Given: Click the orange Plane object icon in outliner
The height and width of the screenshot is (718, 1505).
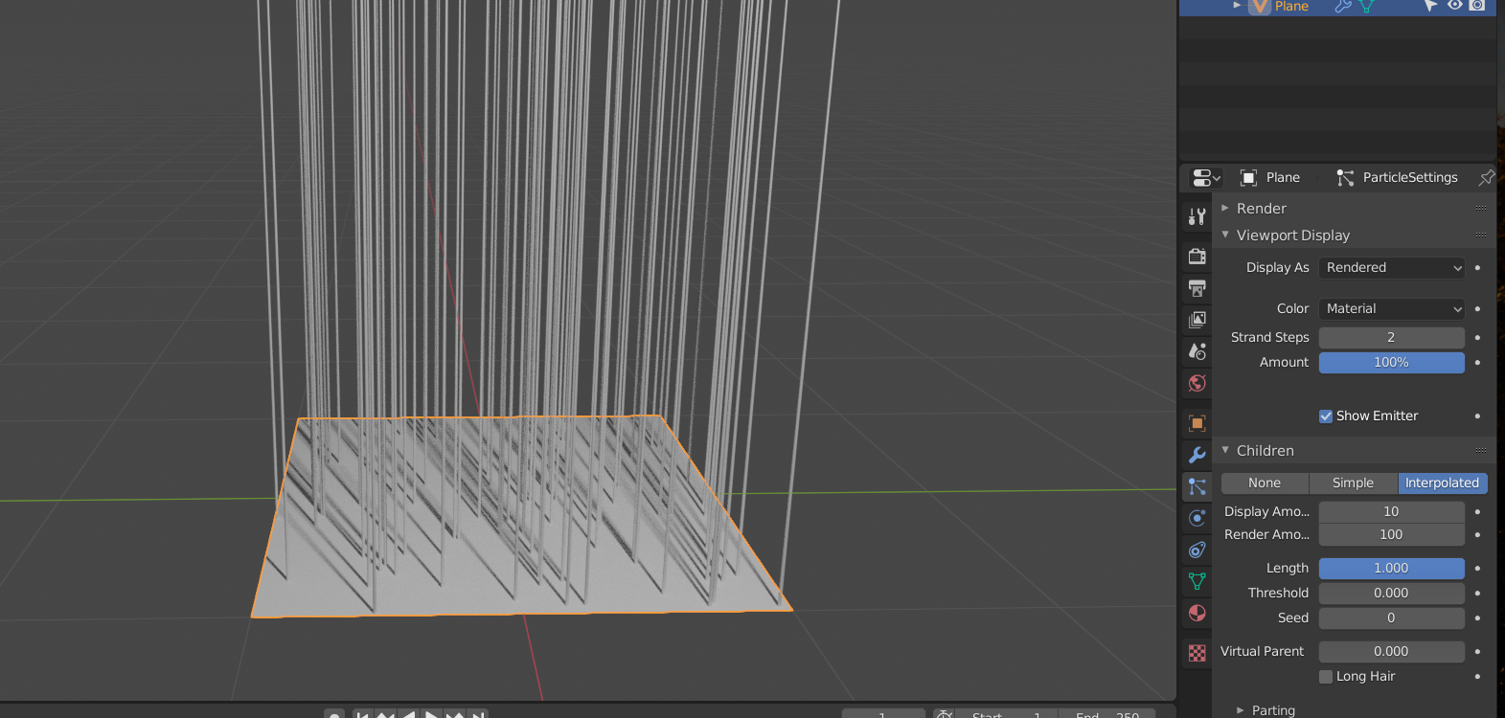Looking at the screenshot, I should tap(1260, 6).
